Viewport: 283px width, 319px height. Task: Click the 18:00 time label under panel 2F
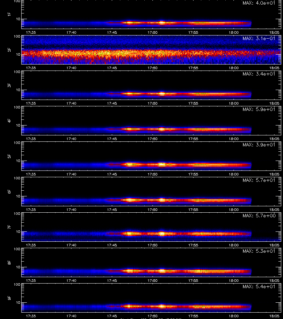[x=234, y=68]
